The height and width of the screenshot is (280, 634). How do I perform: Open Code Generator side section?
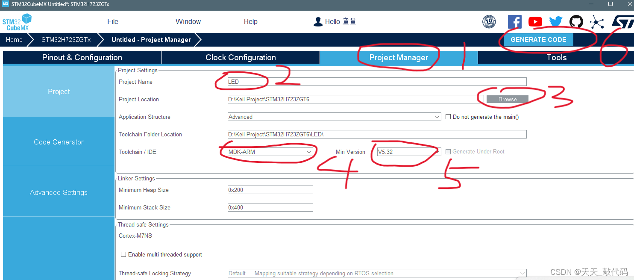(x=59, y=142)
